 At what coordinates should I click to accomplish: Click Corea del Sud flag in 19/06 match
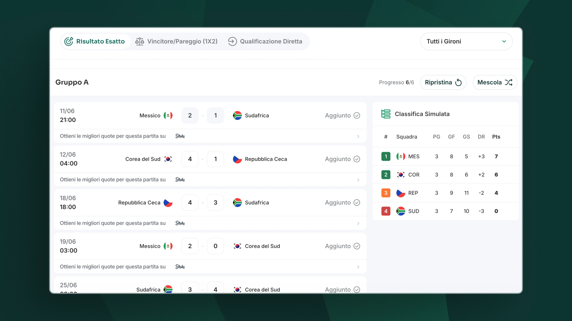pos(237,246)
